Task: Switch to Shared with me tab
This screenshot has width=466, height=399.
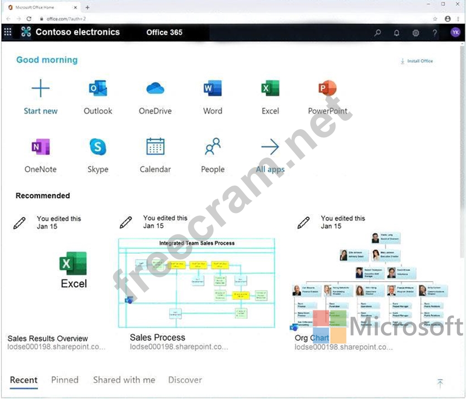Action: (124, 380)
